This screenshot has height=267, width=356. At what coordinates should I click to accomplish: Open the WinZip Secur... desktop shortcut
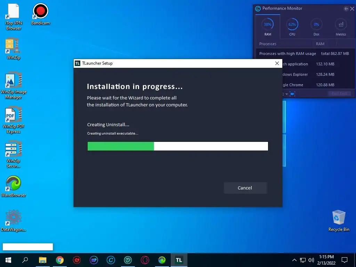point(14,154)
